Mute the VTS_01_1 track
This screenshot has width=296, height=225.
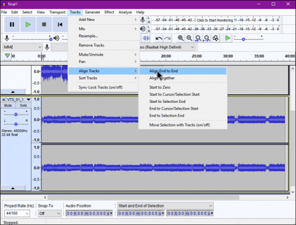pyautogui.click(x=8, y=105)
